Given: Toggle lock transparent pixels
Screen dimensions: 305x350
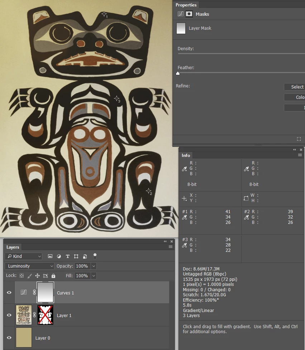Looking at the screenshot, I should click(x=22, y=276).
